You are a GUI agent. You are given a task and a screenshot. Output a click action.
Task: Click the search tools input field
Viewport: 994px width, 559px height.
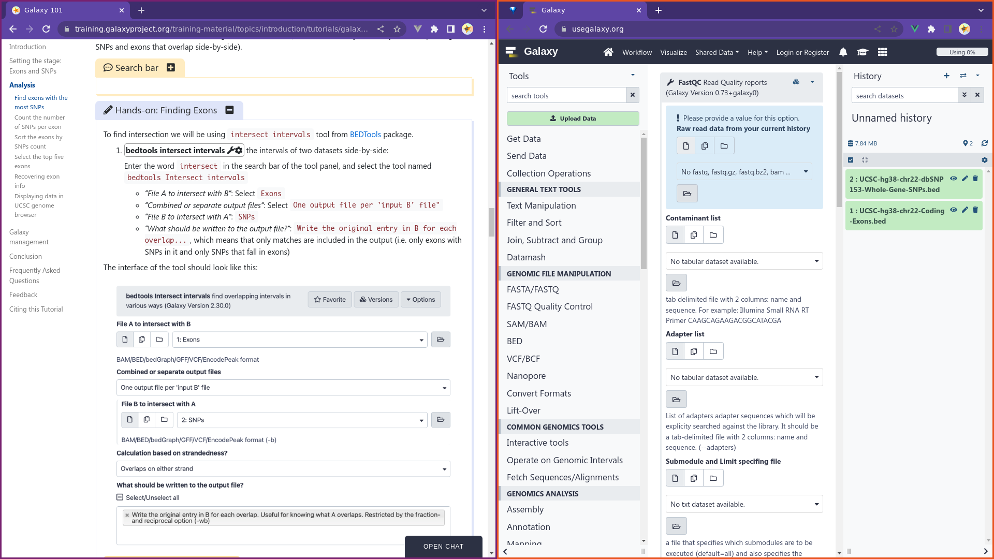click(568, 96)
